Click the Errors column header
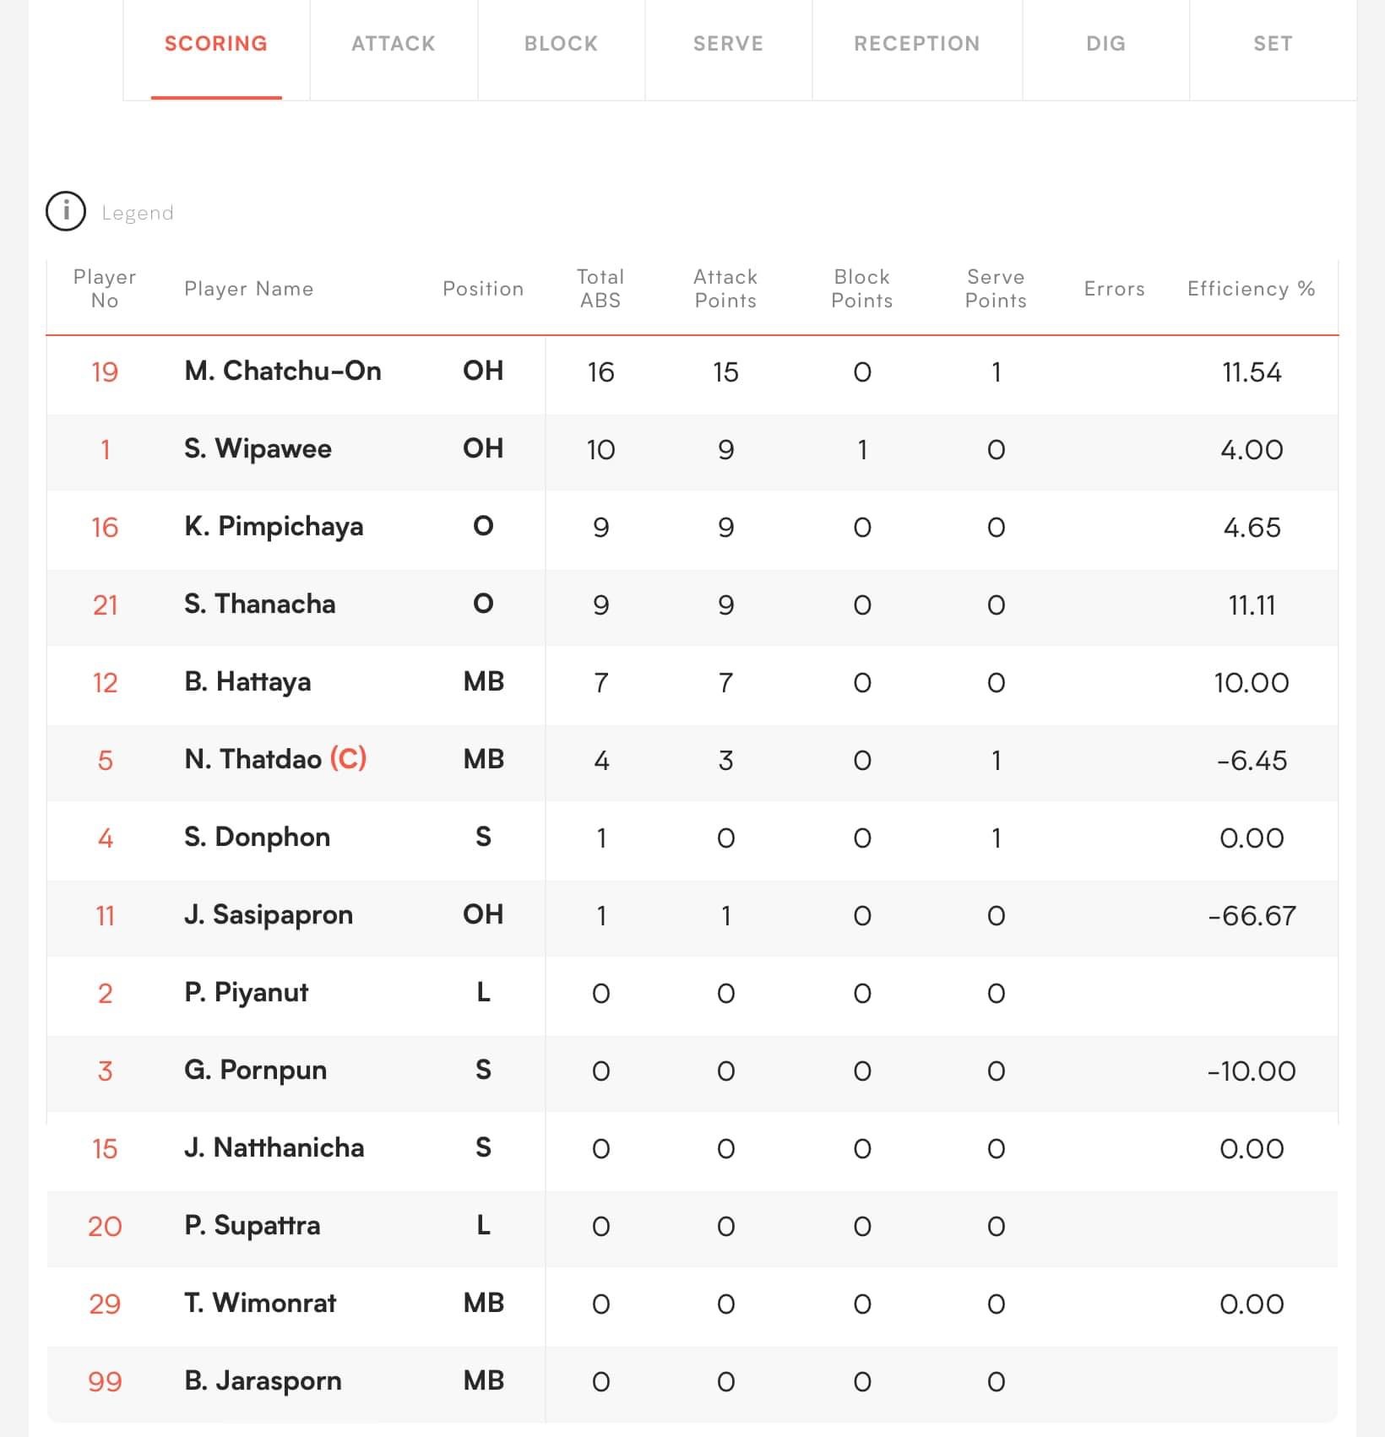The image size is (1385, 1437). tap(1114, 289)
